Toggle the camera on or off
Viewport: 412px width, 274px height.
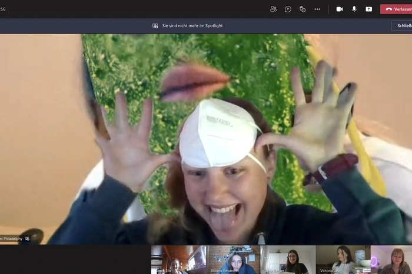340,9
